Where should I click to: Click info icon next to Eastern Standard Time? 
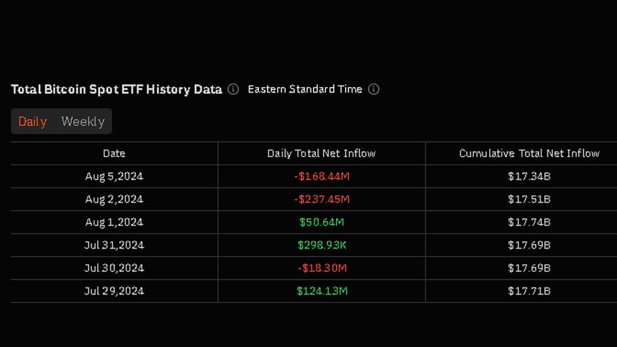tap(374, 89)
